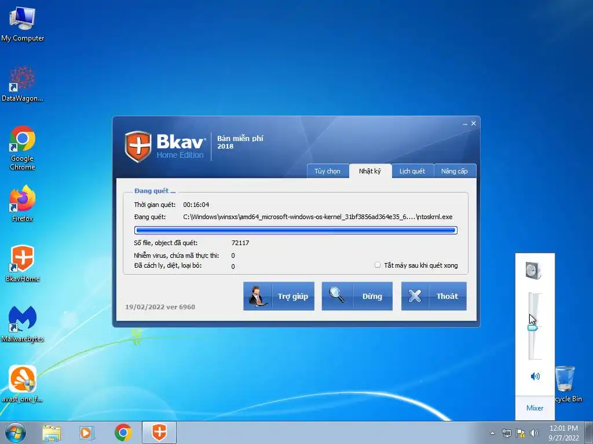Screen dimensions: 593x444
Task: Click version text 19/02/2022 ver 6960
Action: (x=160, y=307)
